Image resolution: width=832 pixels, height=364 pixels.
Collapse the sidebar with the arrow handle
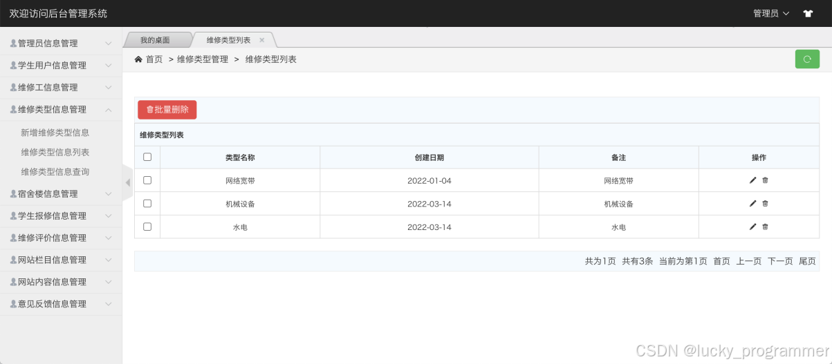[x=127, y=182]
